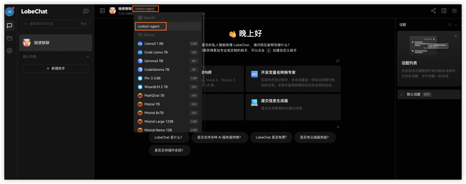Collapse the session sidebar panel icon

point(103,11)
